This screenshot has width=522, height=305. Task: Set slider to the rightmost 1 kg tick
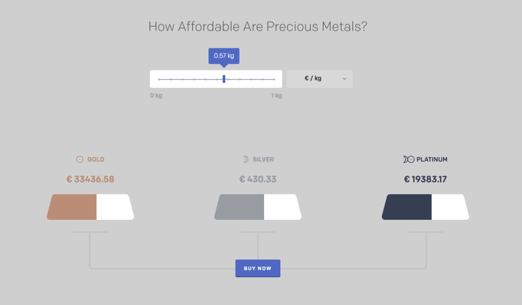(x=274, y=79)
